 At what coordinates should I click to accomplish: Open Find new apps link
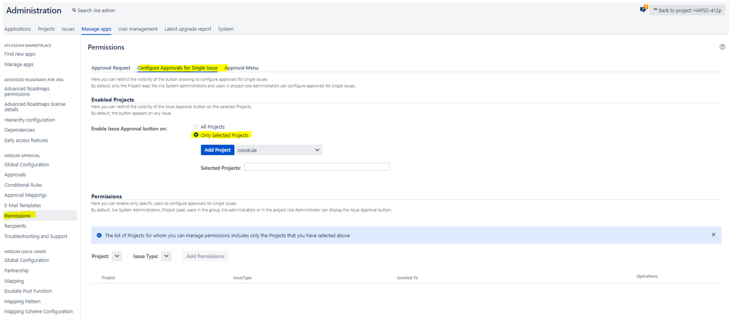pos(20,54)
